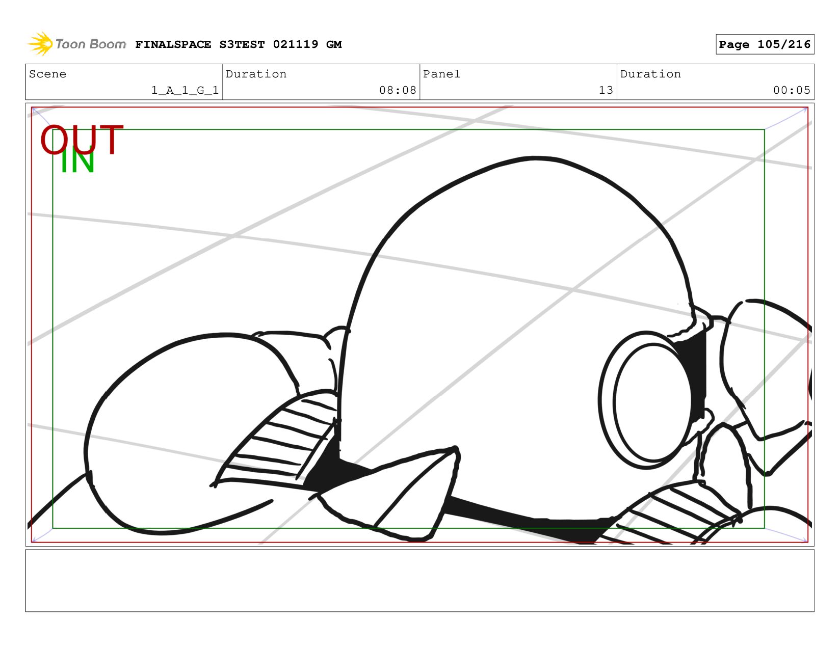The height and width of the screenshot is (650, 840).
Task: Click scene duration value '08:08'
Action: (398, 90)
